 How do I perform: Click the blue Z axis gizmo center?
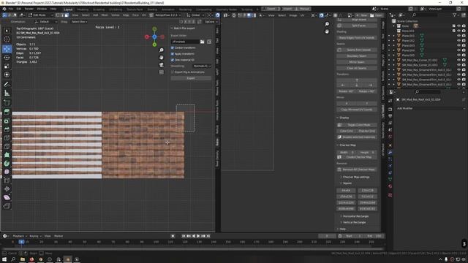(x=154, y=37)
